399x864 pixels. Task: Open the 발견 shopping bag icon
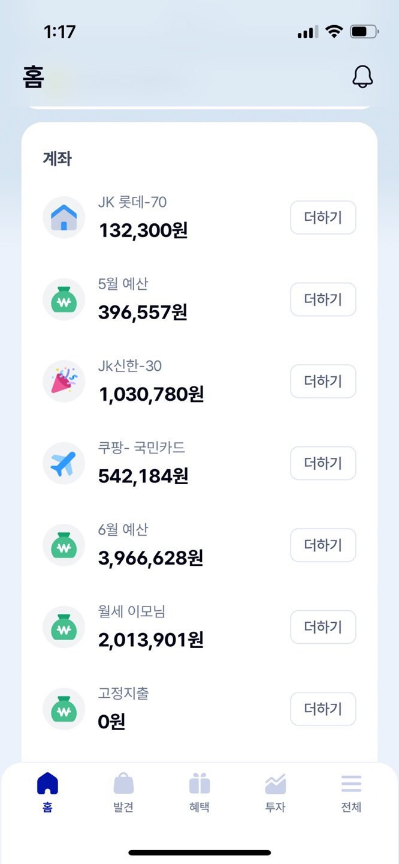123,792
